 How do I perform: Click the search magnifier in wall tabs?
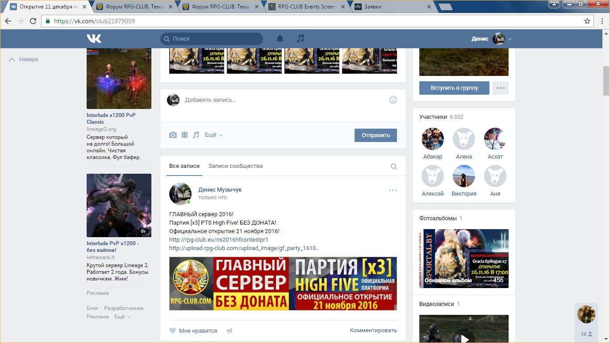(394, 167)
